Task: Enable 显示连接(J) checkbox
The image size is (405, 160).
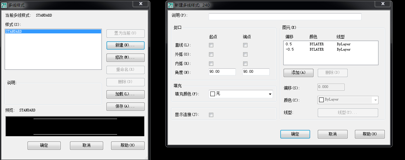Action: (x=211, y=115)
